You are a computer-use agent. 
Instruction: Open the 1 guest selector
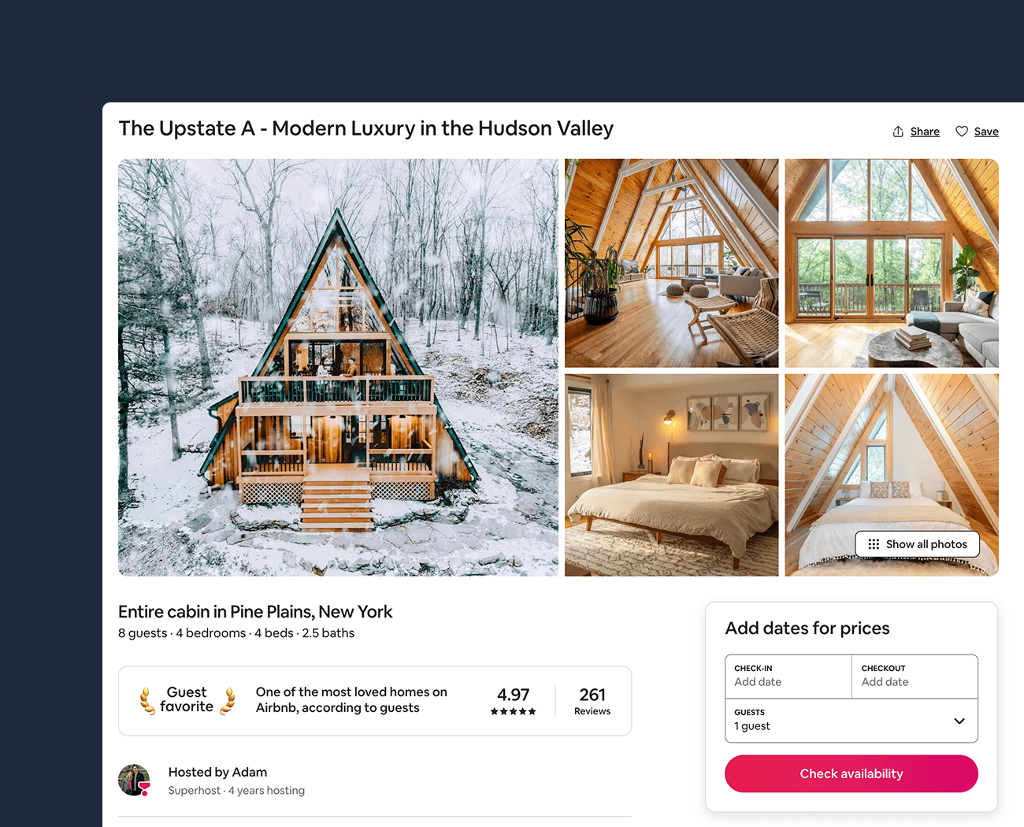851,721
